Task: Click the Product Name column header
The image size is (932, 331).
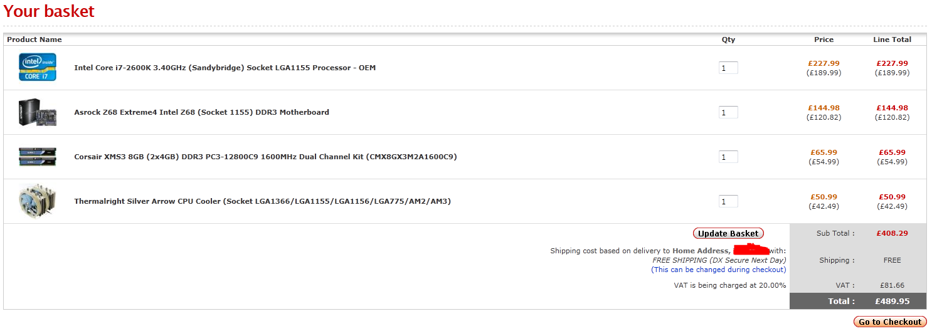Action: [34, 39]
